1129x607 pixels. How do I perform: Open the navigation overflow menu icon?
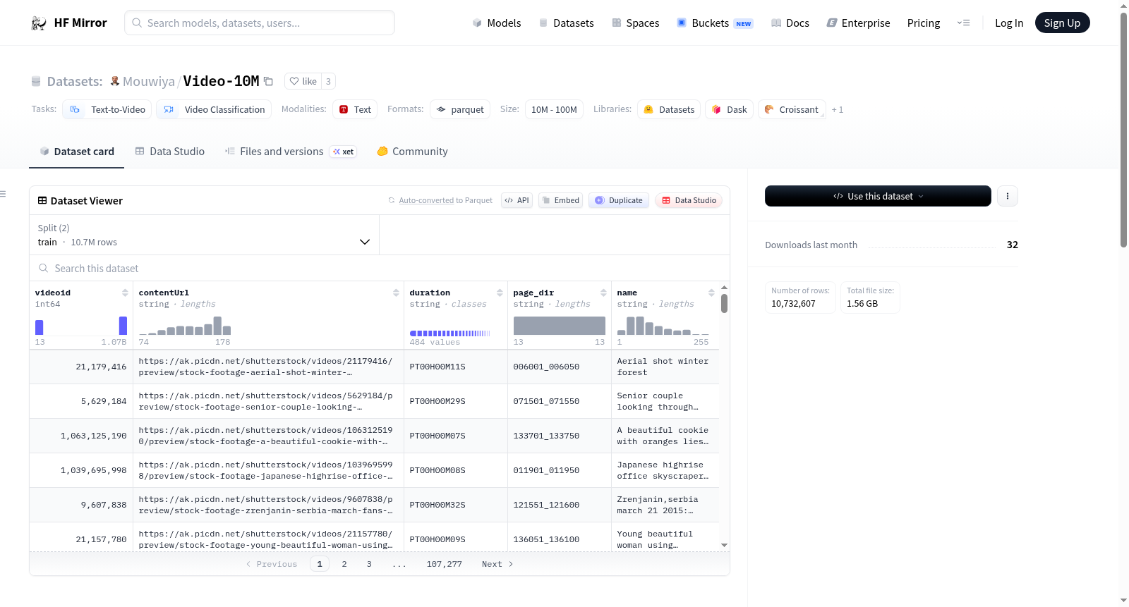point(963,23)
